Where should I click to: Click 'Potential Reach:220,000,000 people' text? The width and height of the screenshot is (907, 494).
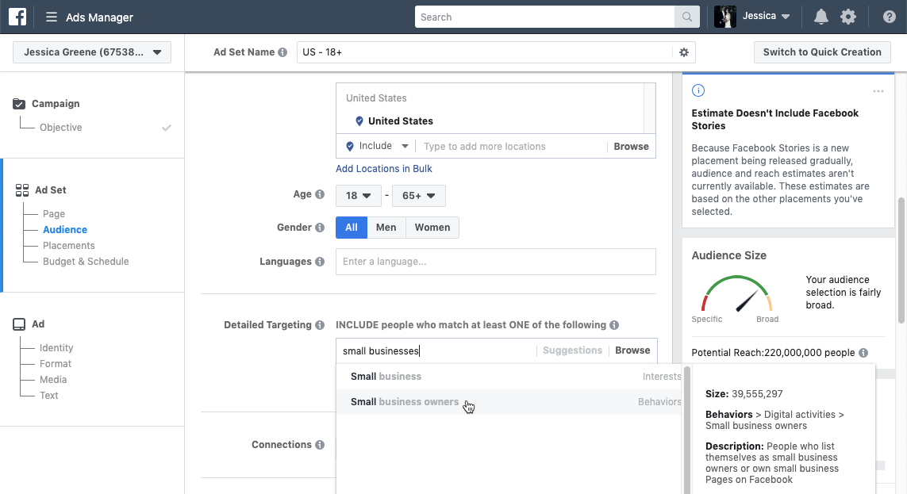point(773,352)
